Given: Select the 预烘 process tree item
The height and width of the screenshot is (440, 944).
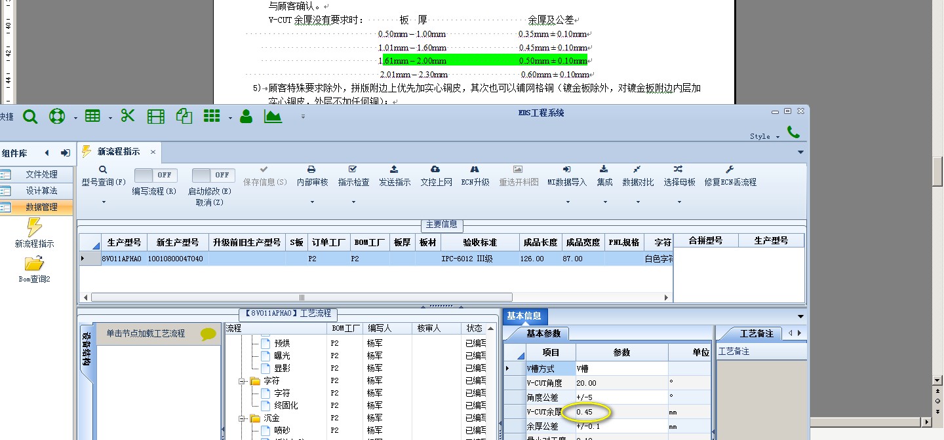Looking at the screenshot, I should [x=282, y=343].
